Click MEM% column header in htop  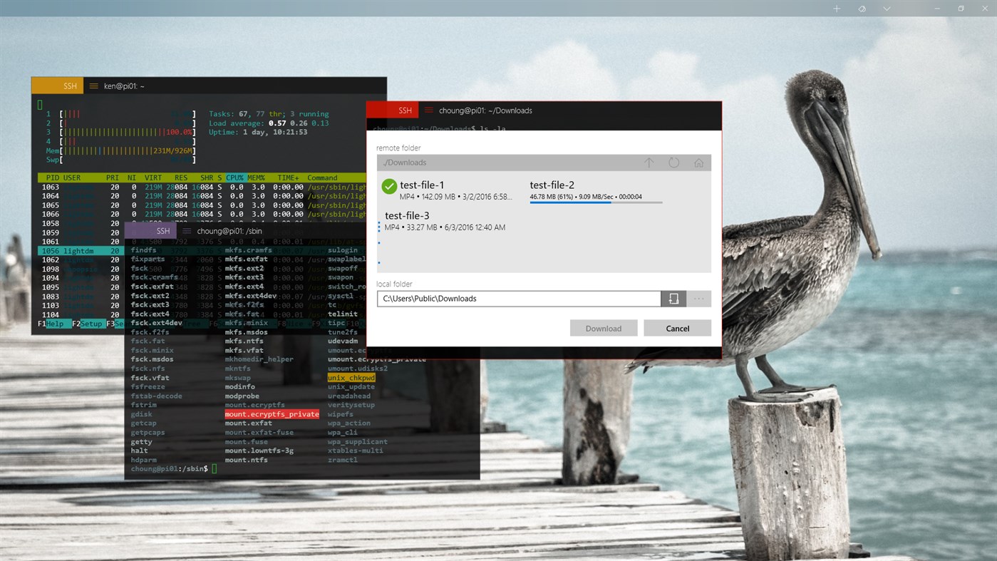256,177
